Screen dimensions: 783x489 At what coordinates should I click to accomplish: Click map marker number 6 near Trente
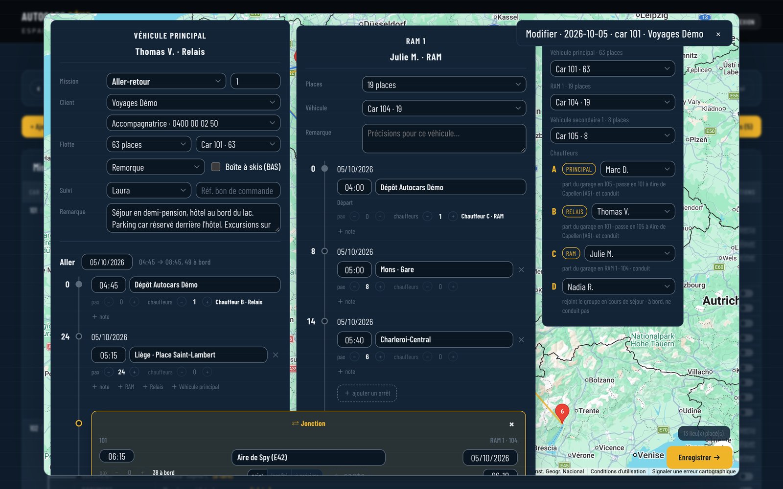click(562, 413)
